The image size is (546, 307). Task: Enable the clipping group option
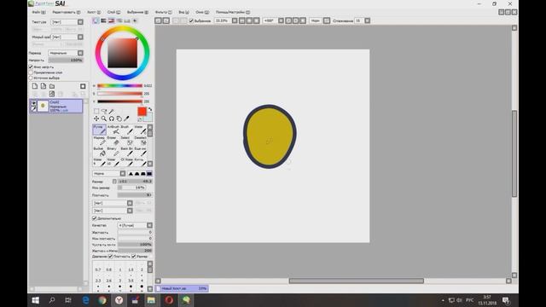point(31,72)
